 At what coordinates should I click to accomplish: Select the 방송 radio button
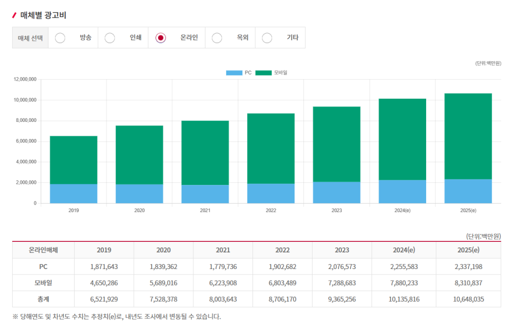click(x=60, y=38)
